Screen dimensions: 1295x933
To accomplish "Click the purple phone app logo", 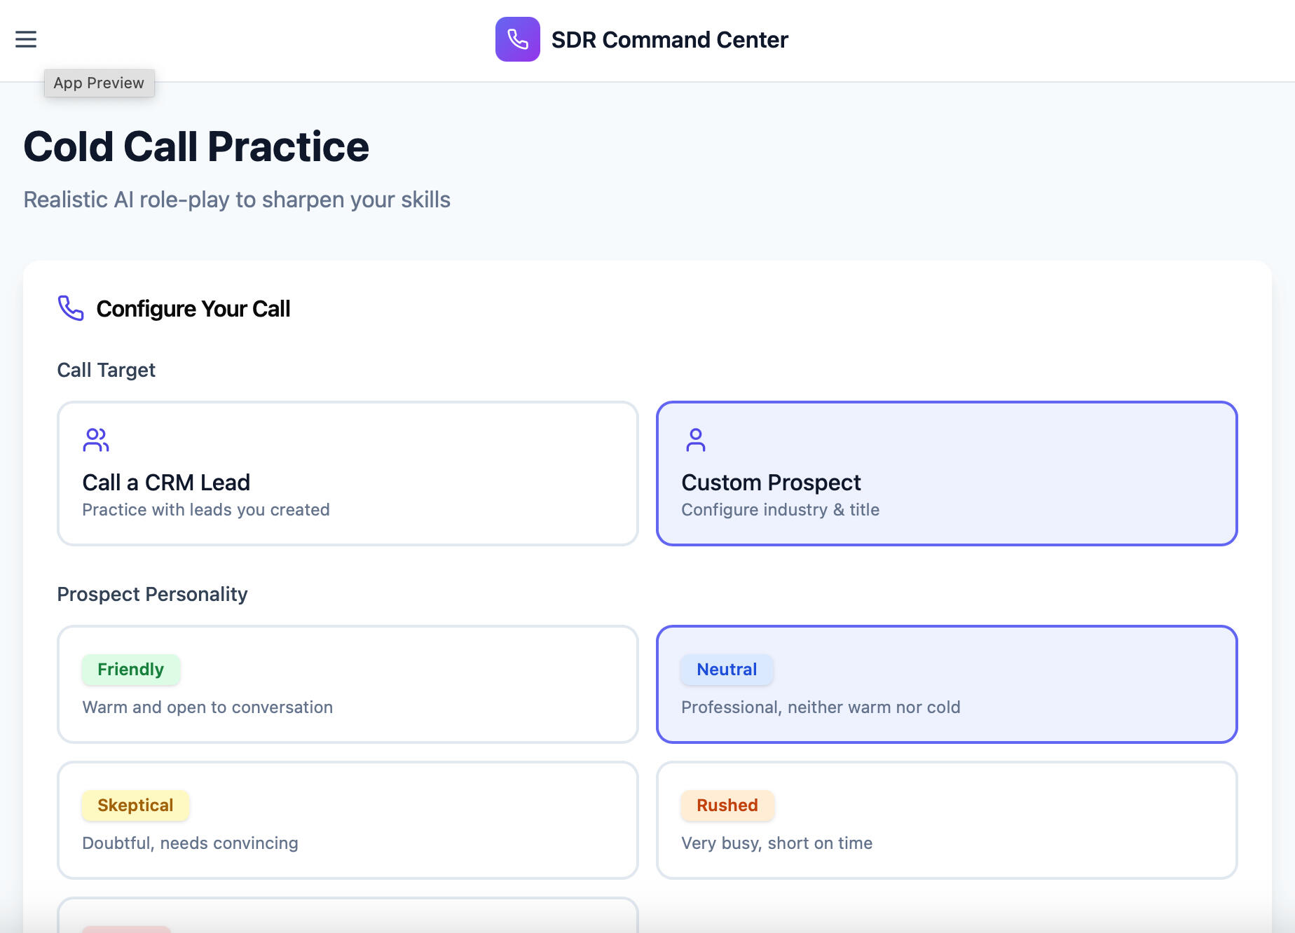I will pyautogui.click(x=517, y=39).
